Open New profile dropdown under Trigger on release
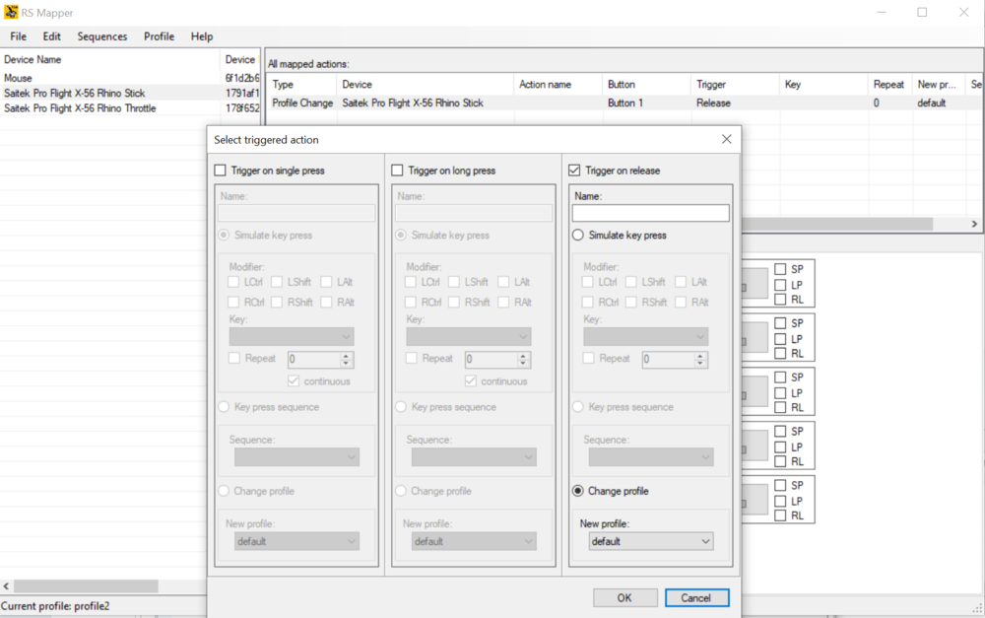This screenshot has height=618, width=985. pyautogui.click(x=651, y=541)
